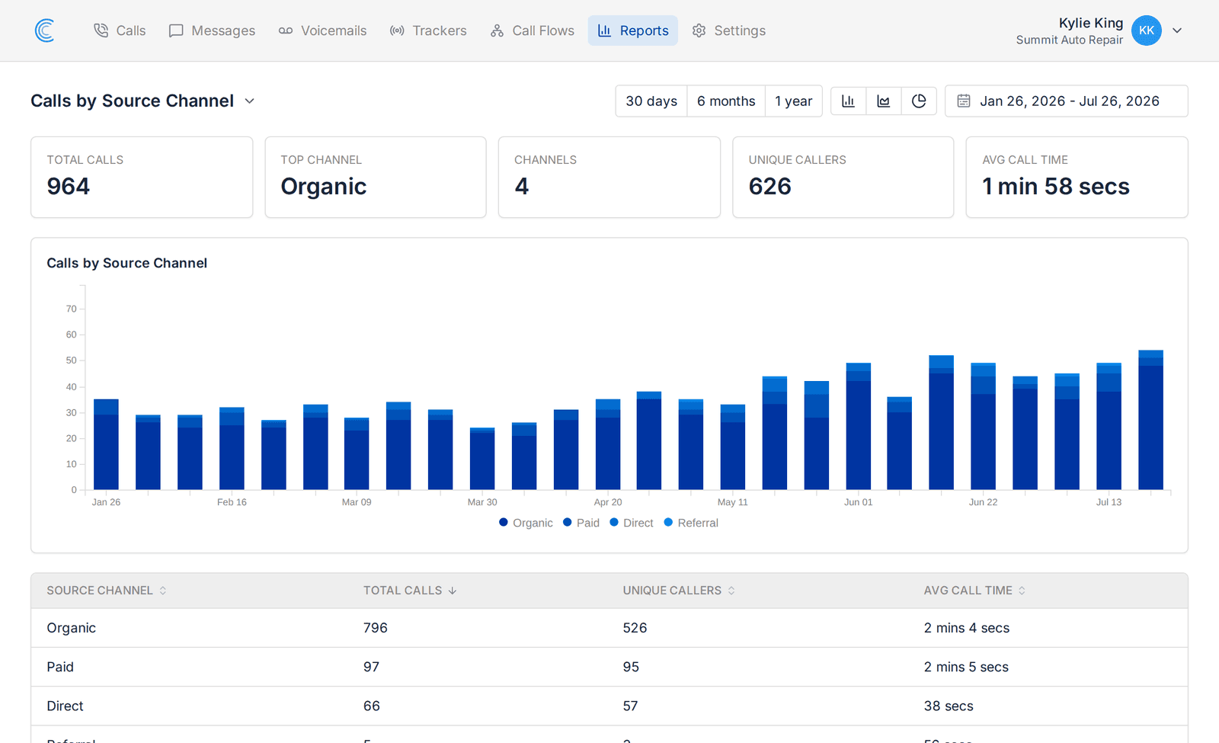Screen dimensions: 1219x743
Task: Switch to area chart view
Action: click(884, 101)
